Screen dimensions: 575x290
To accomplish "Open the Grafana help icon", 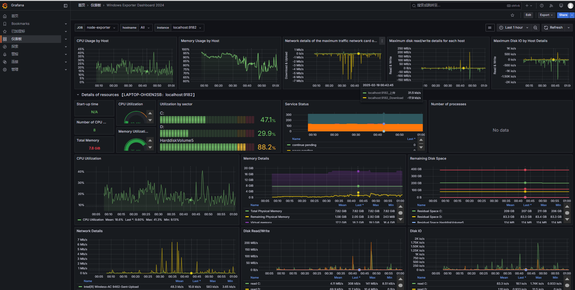I will tap(542, 5).
